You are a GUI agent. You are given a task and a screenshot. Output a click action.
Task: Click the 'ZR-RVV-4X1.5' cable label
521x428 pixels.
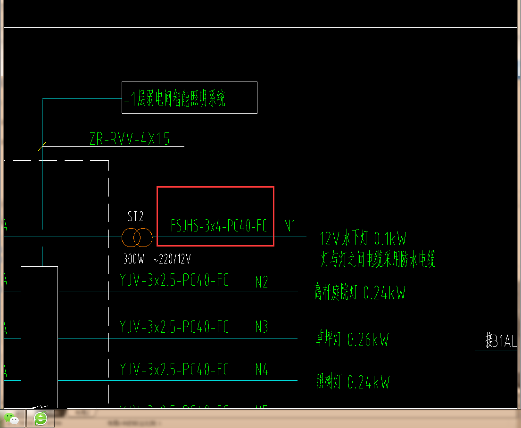tap(130, 139)
